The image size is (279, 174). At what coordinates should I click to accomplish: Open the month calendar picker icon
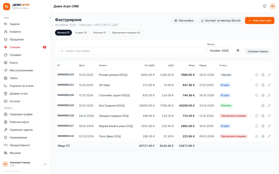coord(238,50)
